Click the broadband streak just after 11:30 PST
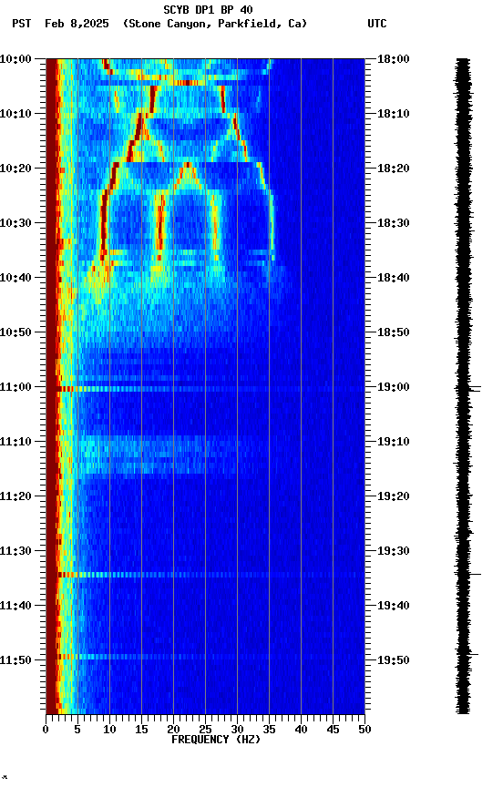This screenshot has width=503, height=787. click(x=210, y=575)
